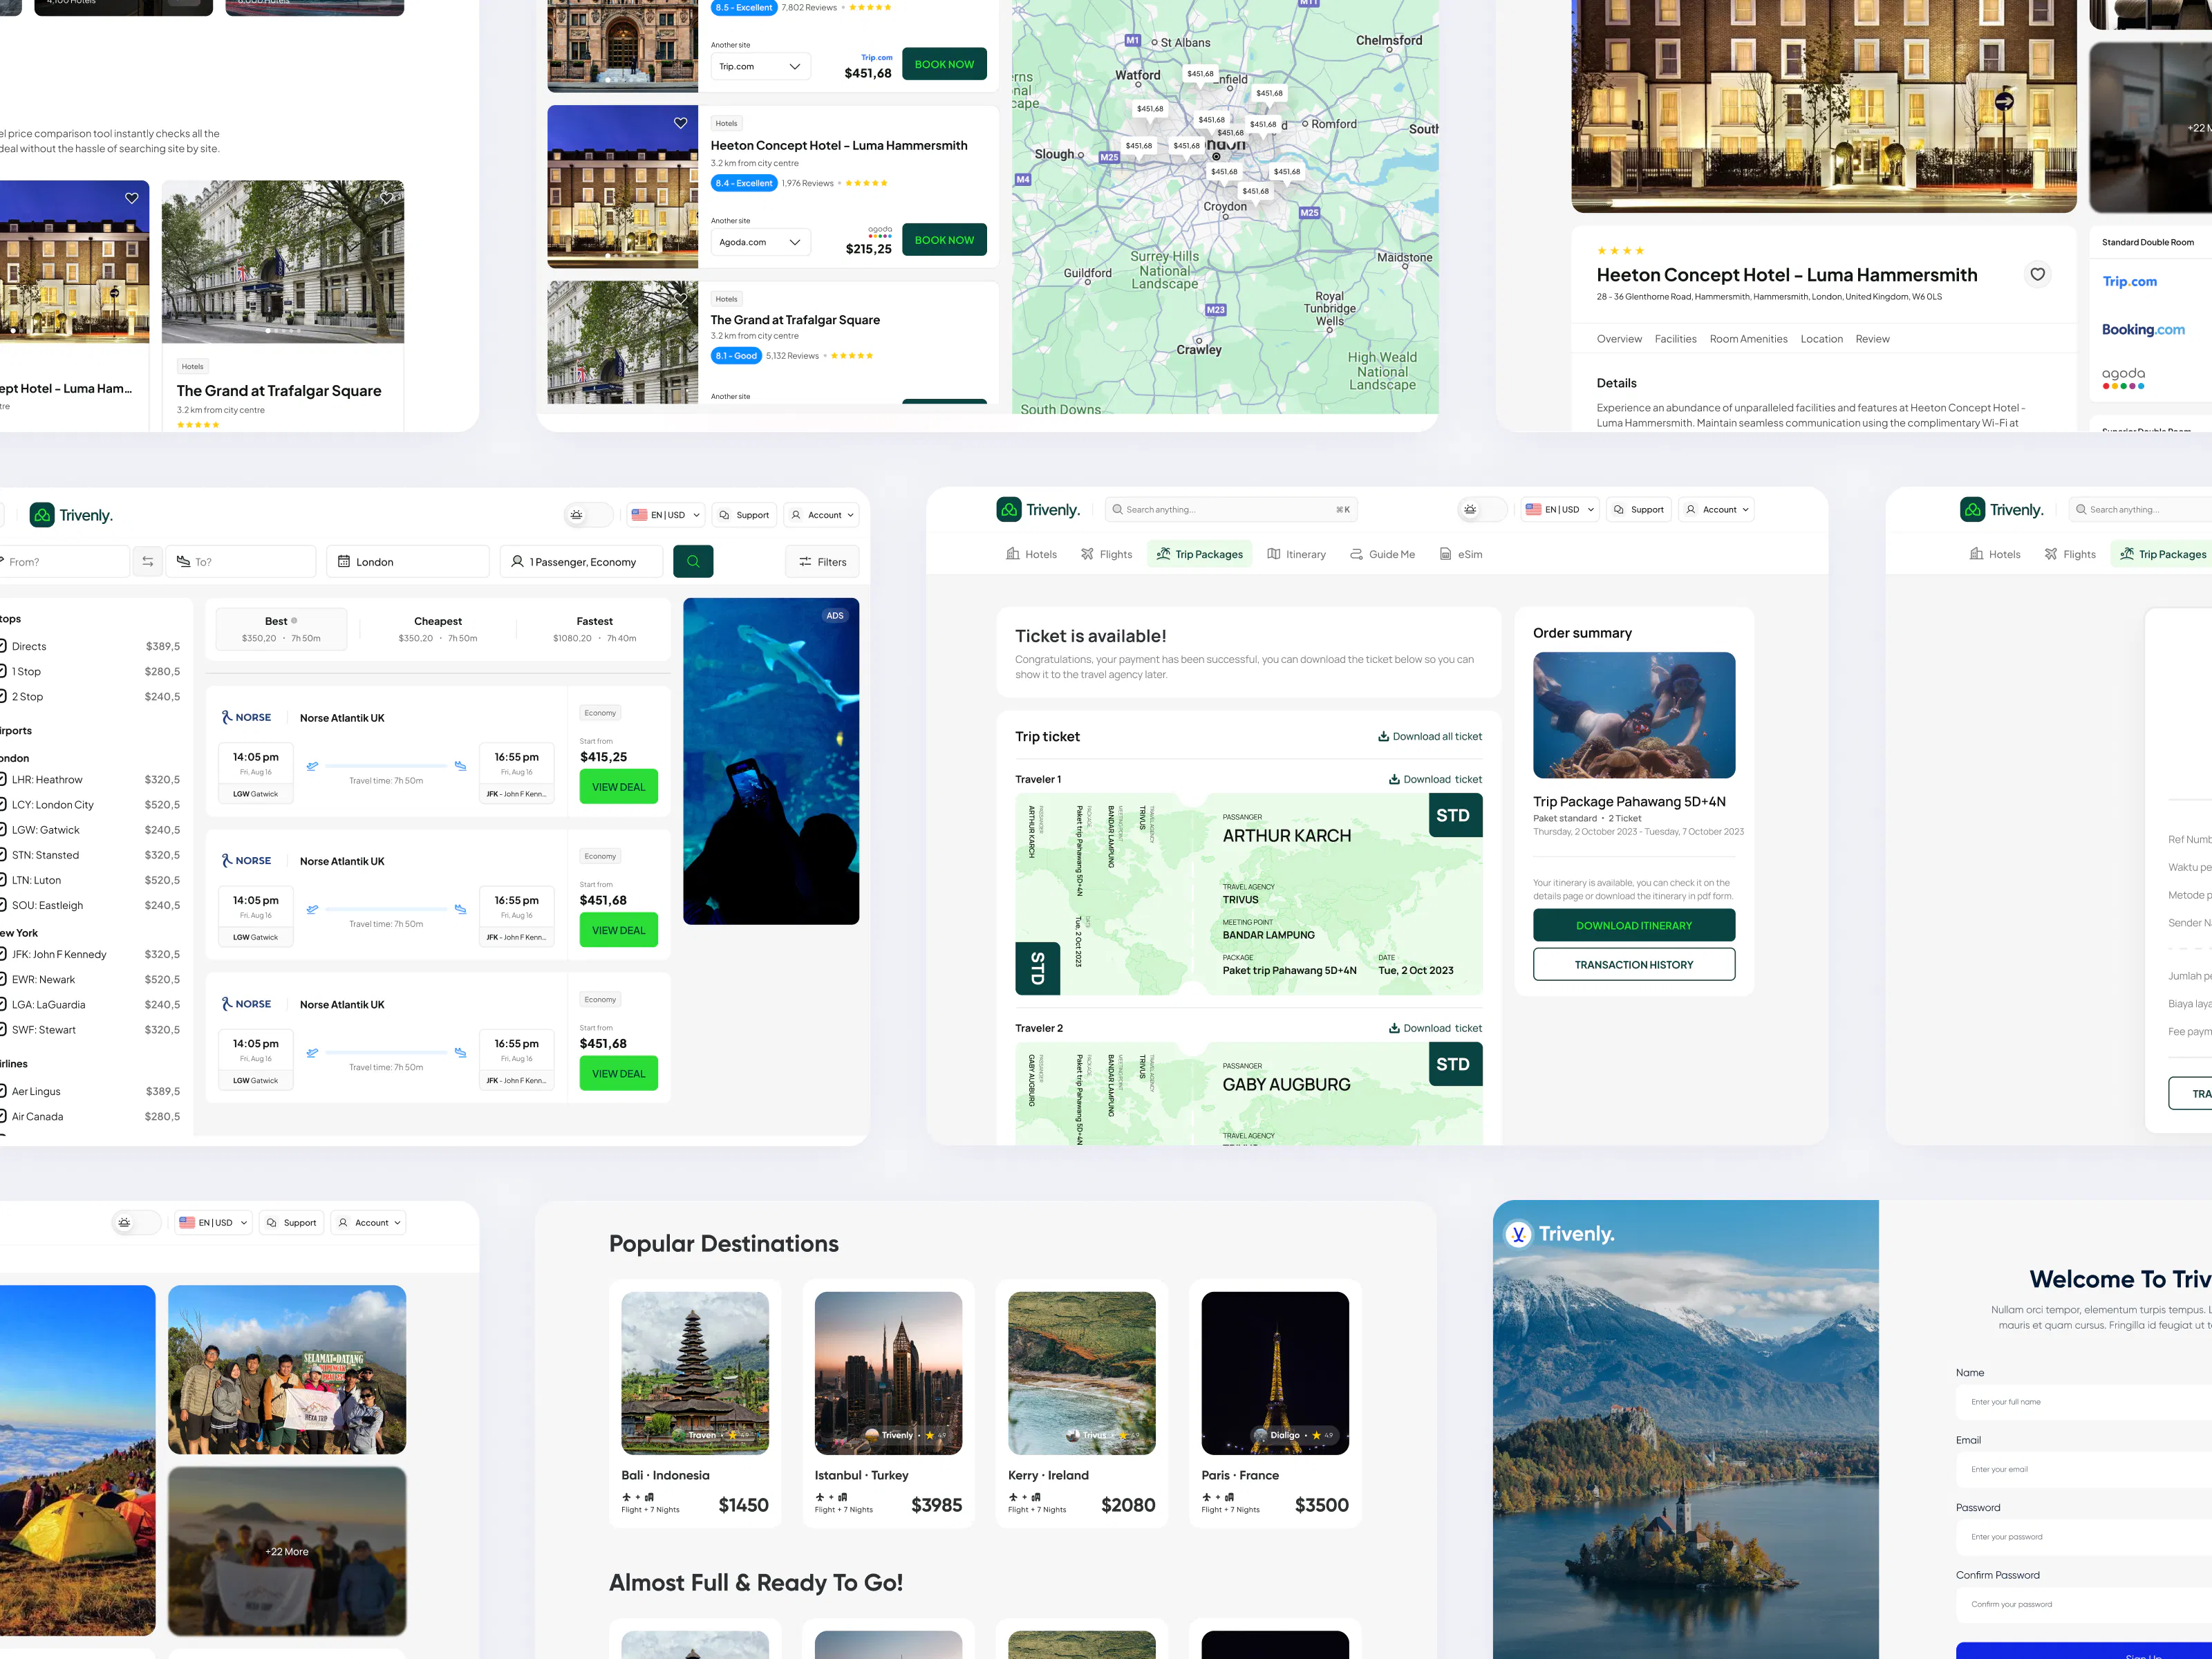2212x1659 pixels.
Task: Click VIEW DEAL on the $415,25 flight
Action: tap(619, 787)
